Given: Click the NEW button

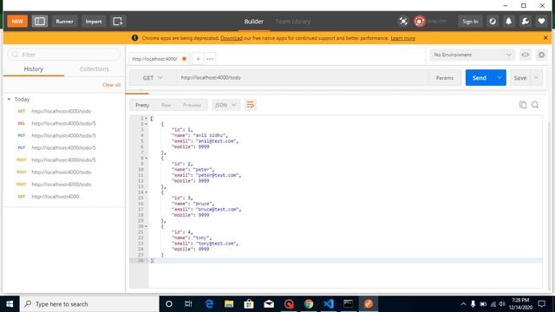Looking at the screenshot, I should point(17,22).
